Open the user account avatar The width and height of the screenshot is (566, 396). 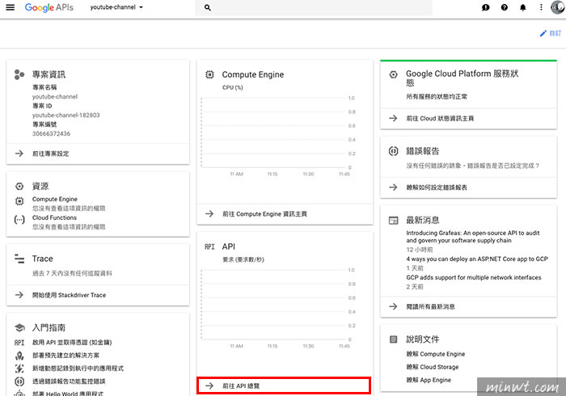(x=558, y=7)
